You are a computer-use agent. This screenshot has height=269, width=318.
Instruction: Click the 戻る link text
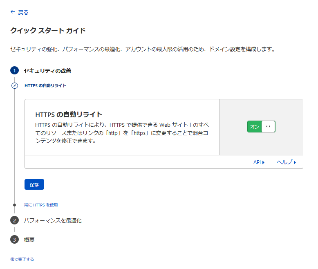coord(23,13)
